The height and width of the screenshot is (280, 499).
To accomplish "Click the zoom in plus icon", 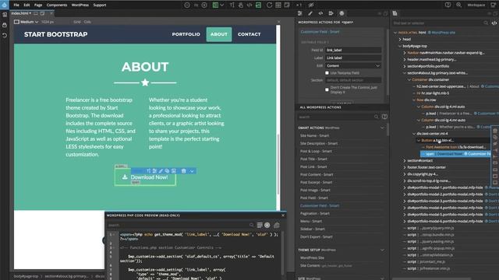I will pyautogui.click(x=204, y=5).
